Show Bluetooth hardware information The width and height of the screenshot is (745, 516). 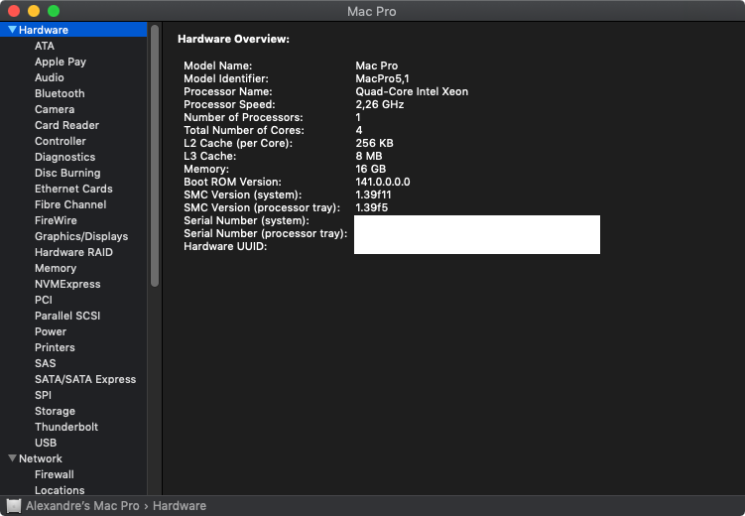click(60, 93)
